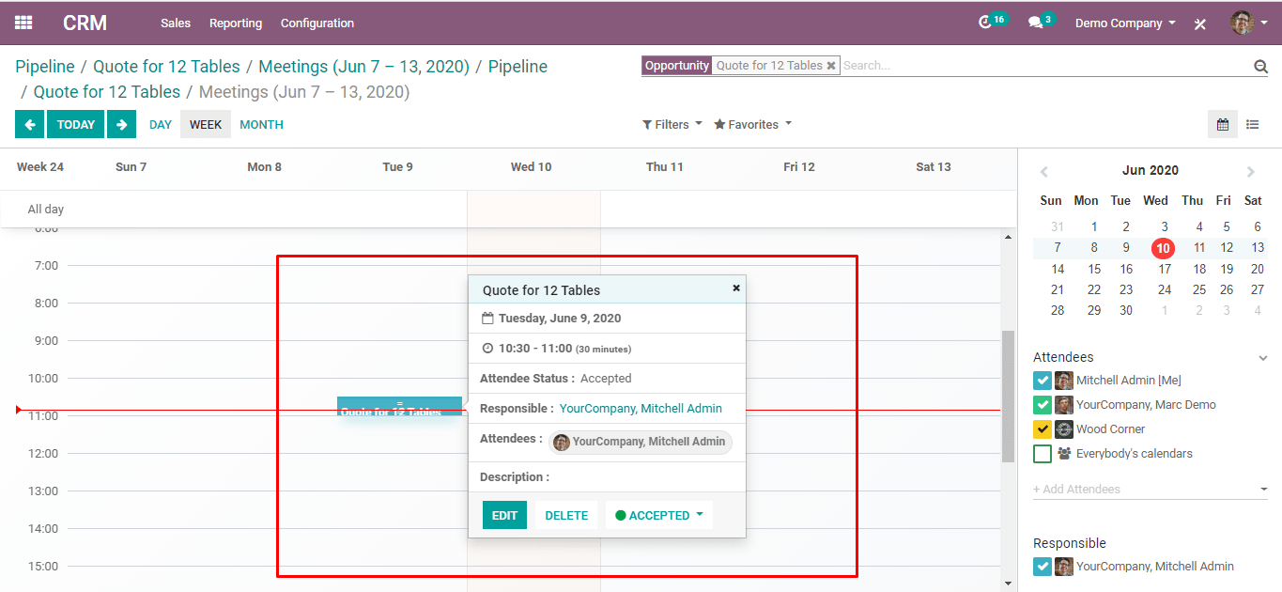The image size is (1282, 592).
Task: Toggle YourCompany, Marc Demo attendee checkbox
Action: point(1043,405)
